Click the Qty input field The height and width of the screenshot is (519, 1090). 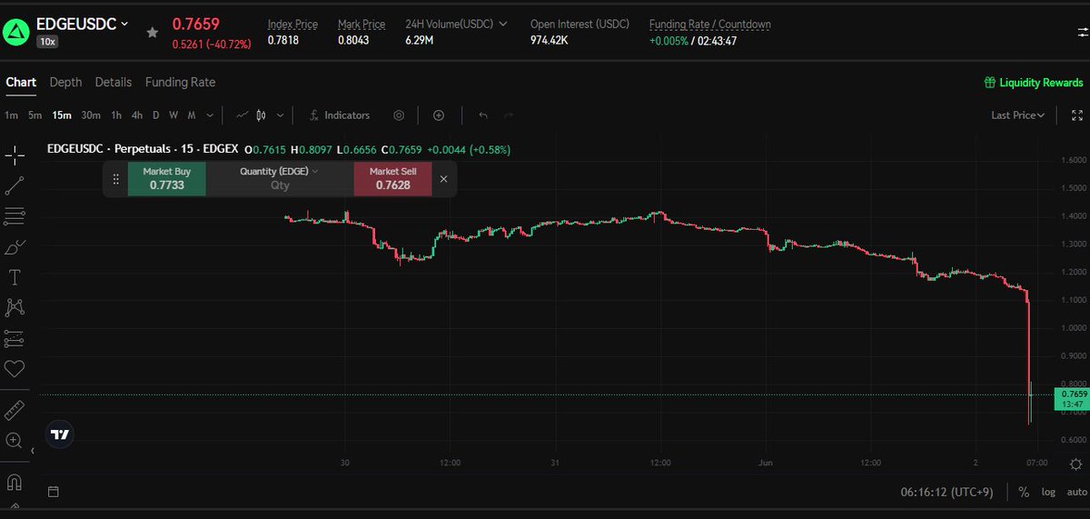pos(280,185)
